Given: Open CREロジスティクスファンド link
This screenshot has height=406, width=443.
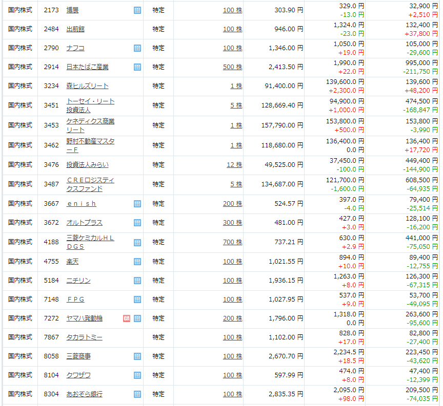Looking at the screenshot, I should (90, 184).
